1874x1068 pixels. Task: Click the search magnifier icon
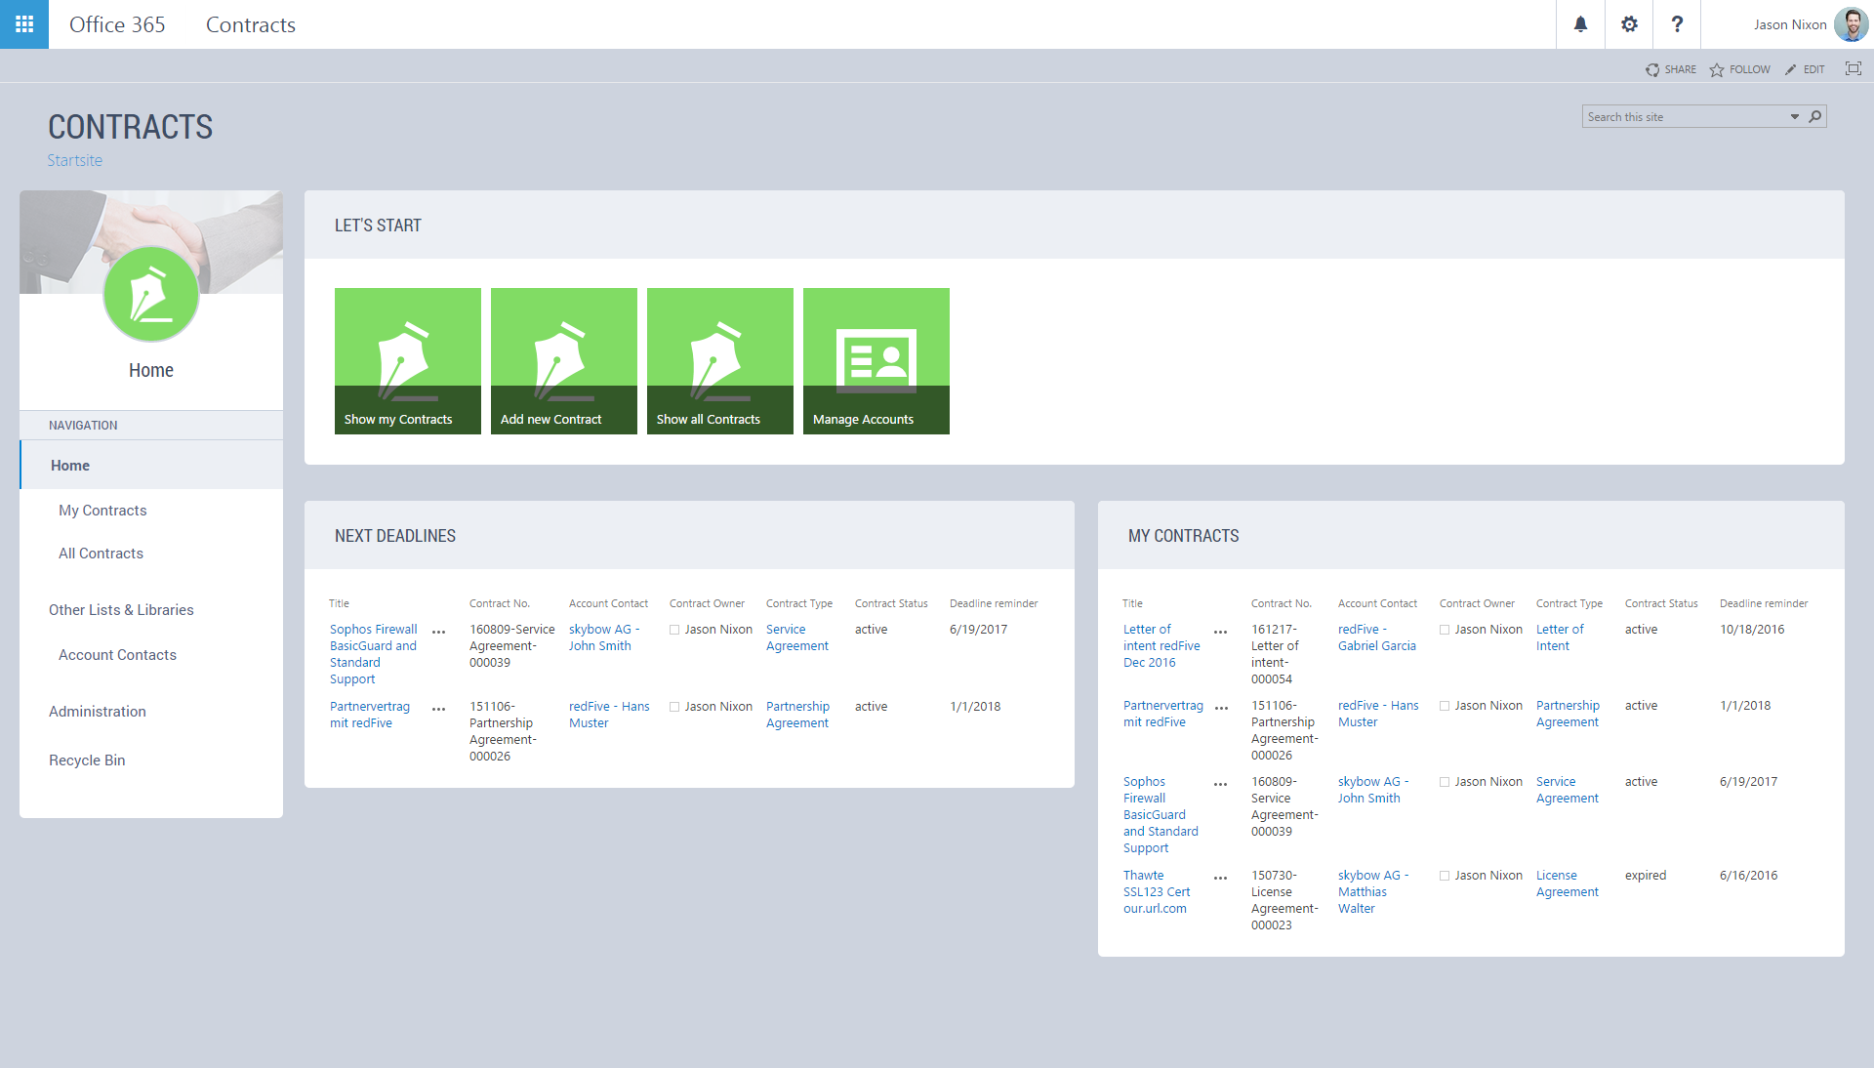pyautogui.click(x=1815, y=116)
